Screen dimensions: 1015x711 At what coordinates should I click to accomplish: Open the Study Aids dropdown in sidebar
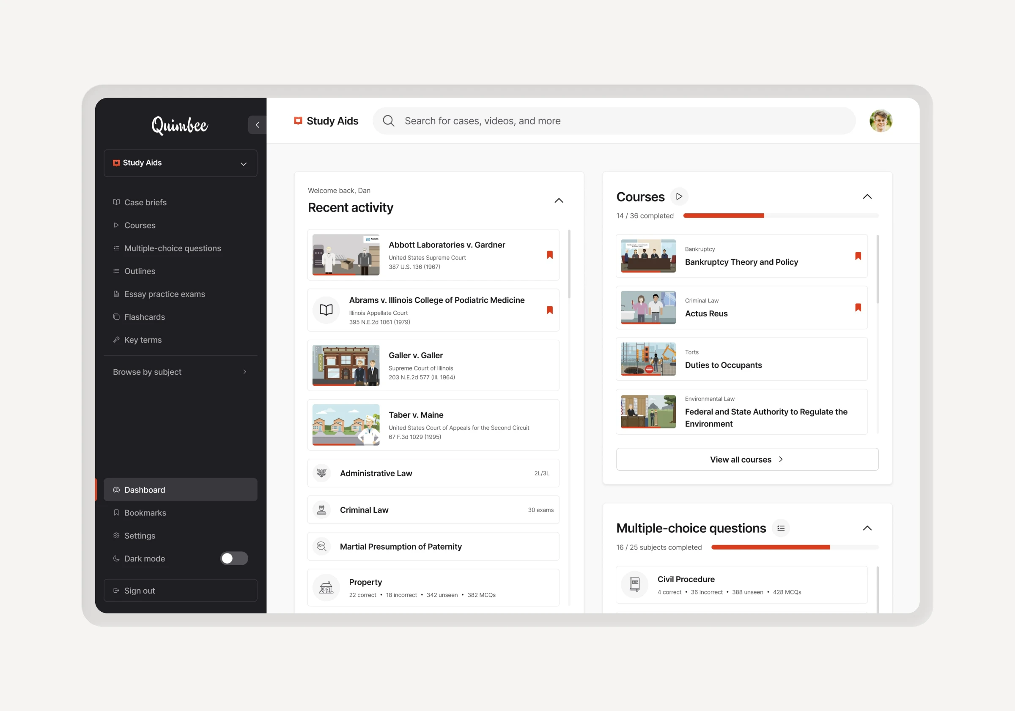point(180,163)
